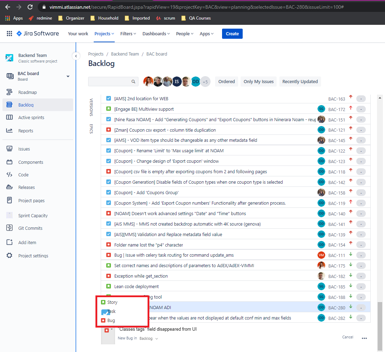Click the scrollbar up arrow
Screen dimensions: 385x352
tap(380, 98)
